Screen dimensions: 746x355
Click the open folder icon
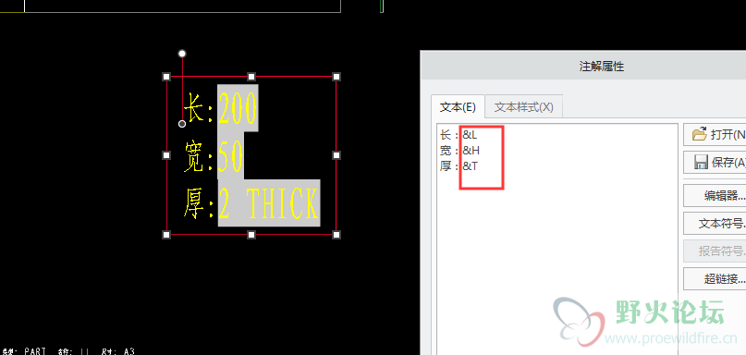(x=700, y=135)
